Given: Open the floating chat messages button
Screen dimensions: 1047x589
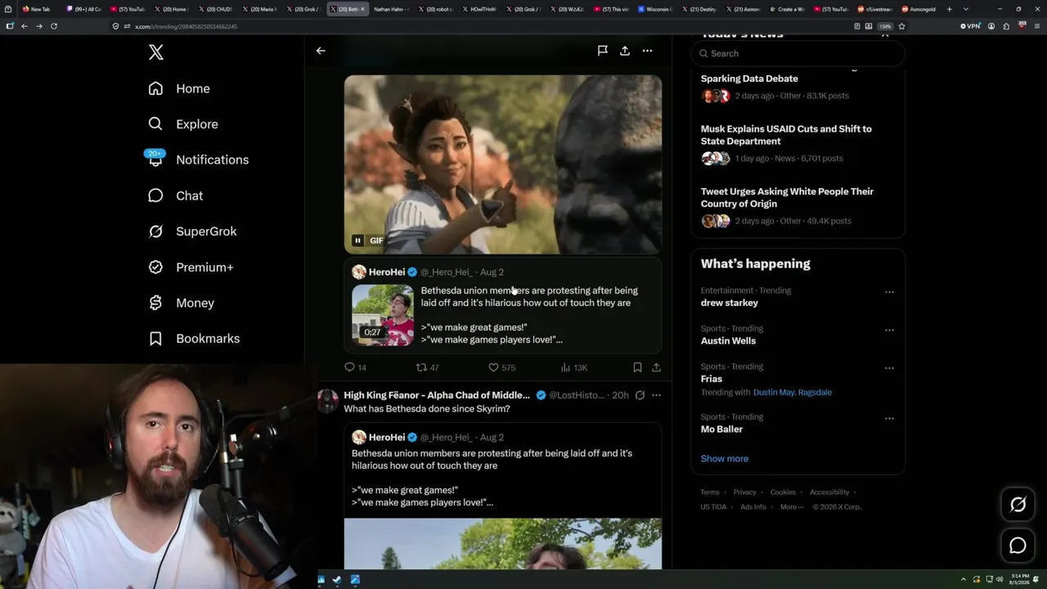Looking at the screenshot, I should [x=1018, y=546].
